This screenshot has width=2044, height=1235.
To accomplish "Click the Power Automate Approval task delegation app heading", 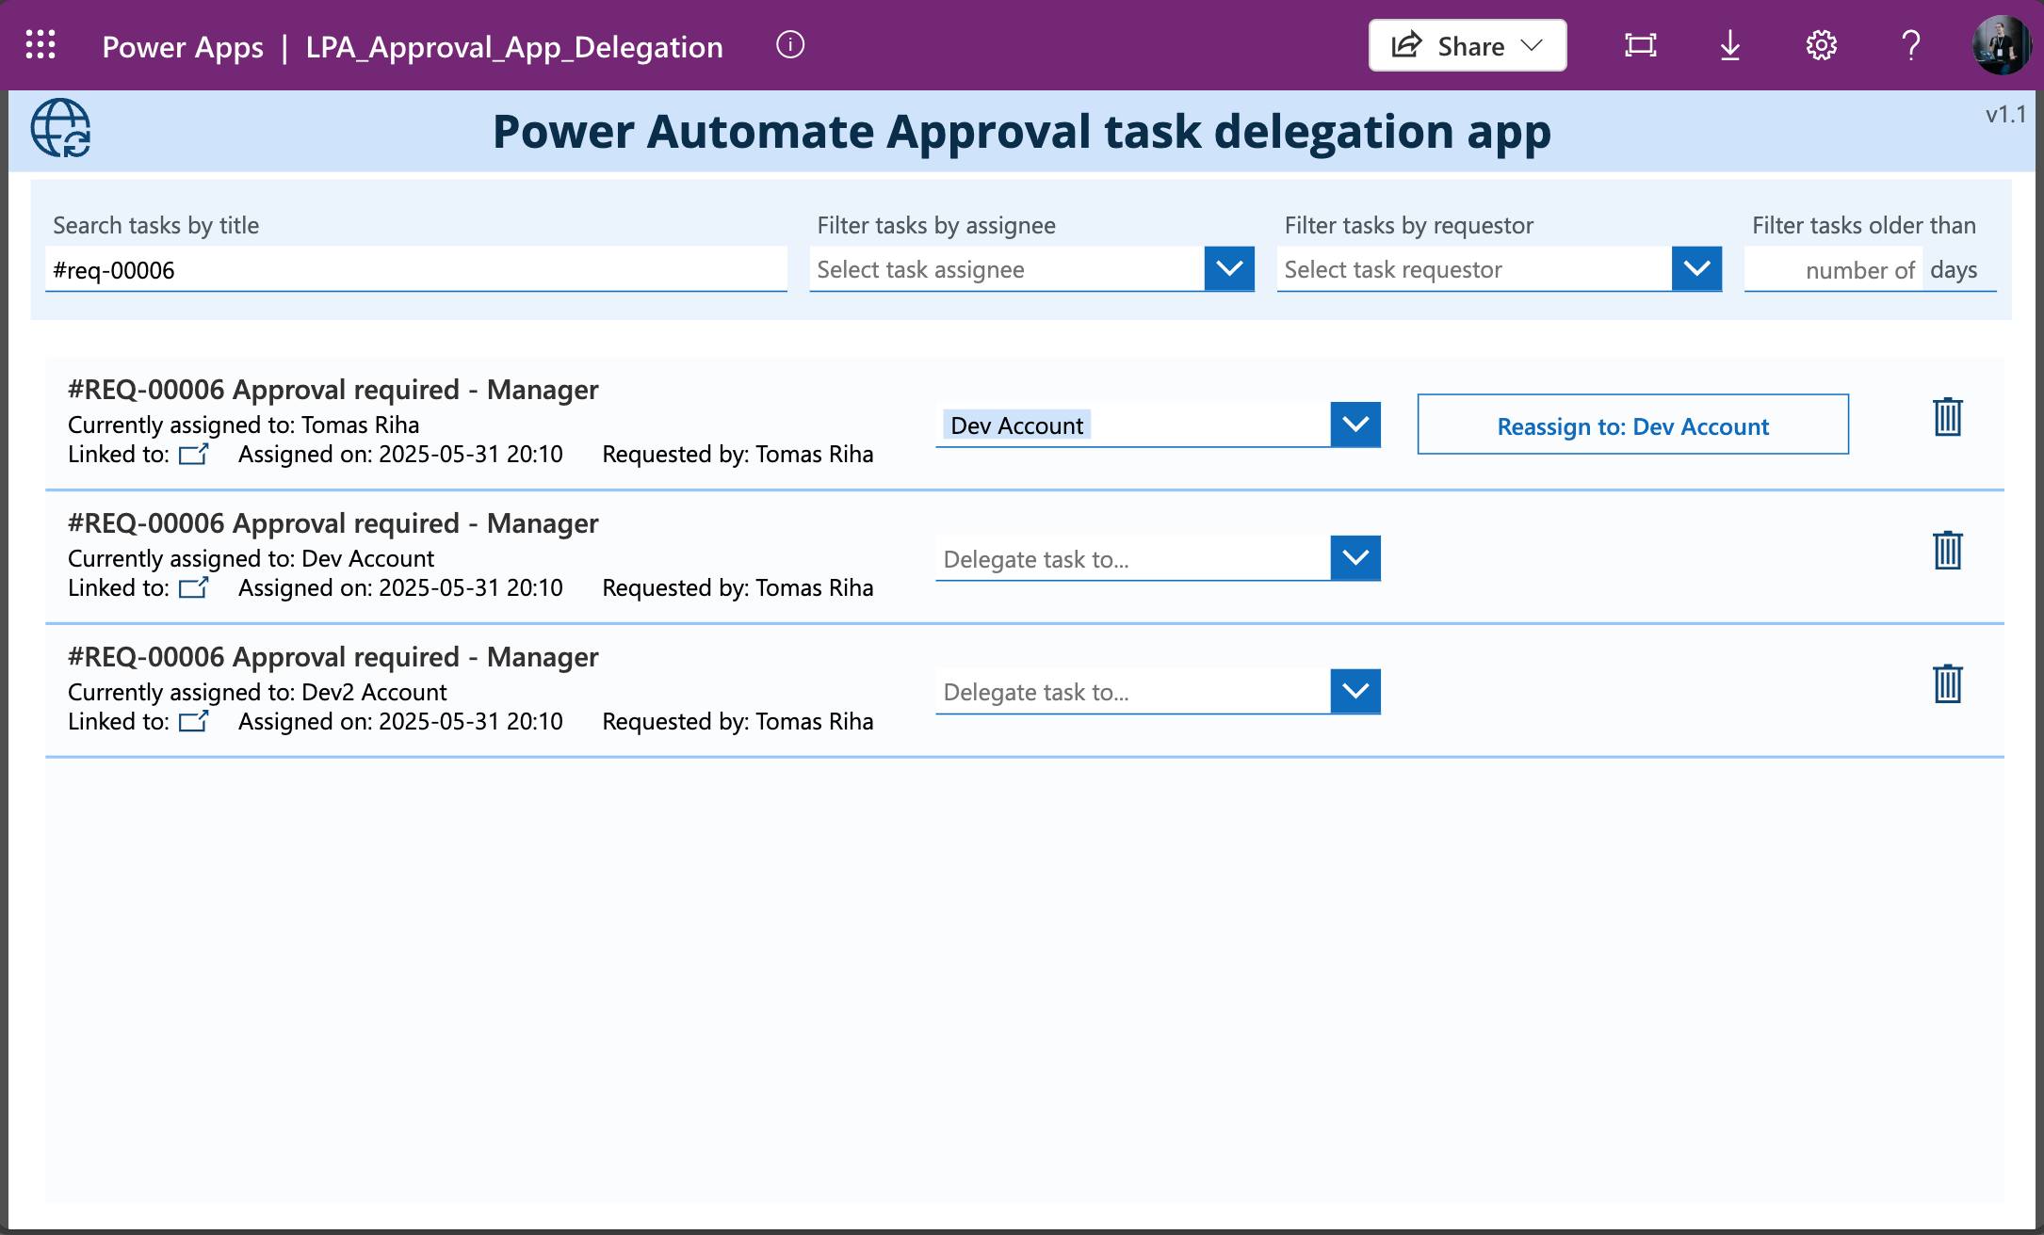I will coord(1022,131).
